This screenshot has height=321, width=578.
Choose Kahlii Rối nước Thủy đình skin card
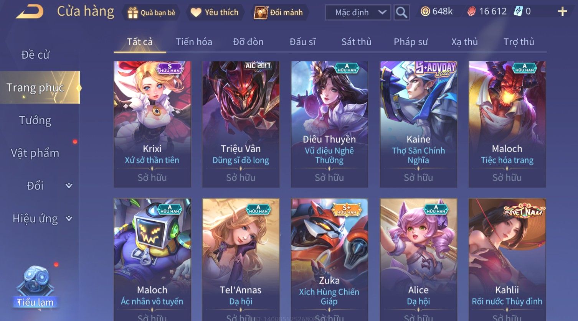point(507,259)
